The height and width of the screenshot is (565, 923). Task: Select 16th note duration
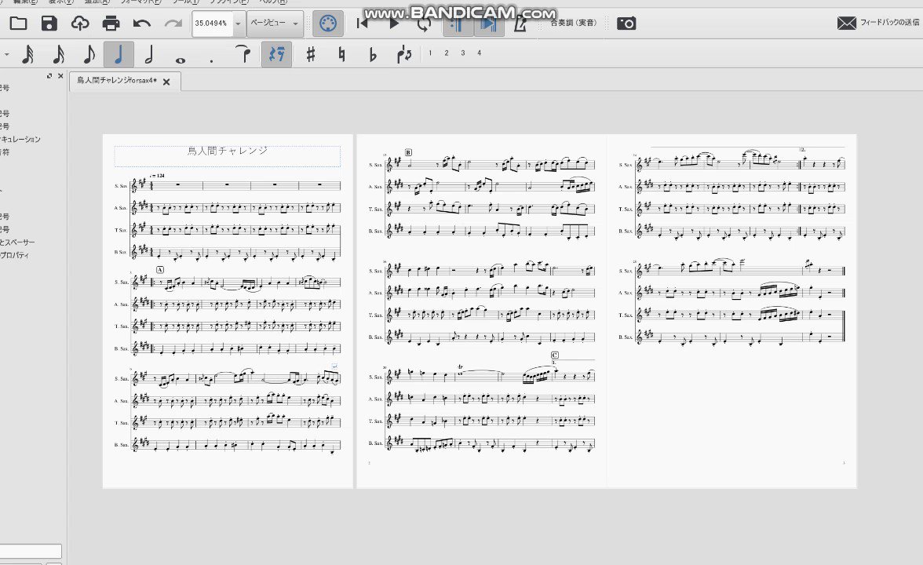tap(58, 55)
